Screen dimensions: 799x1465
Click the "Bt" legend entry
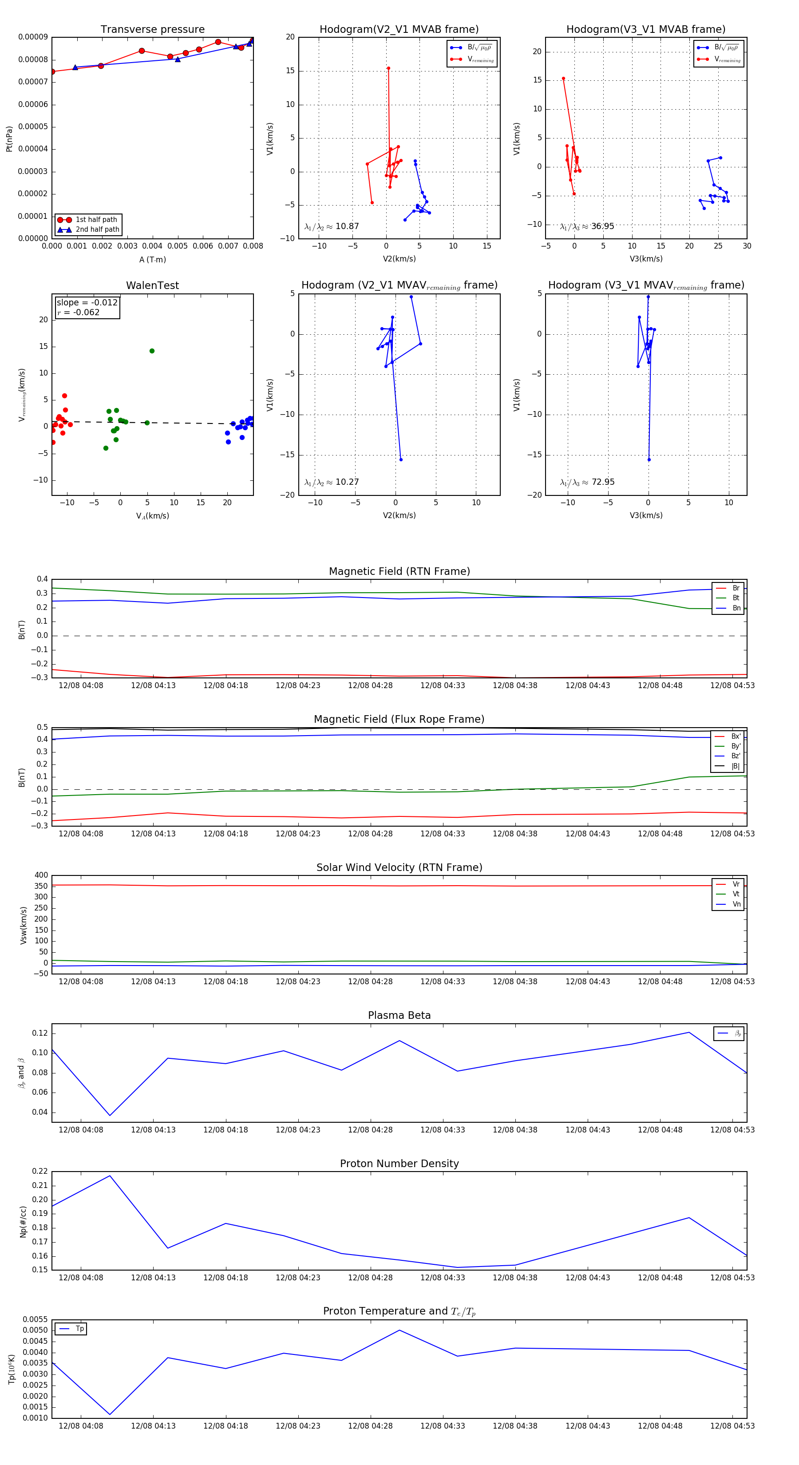(728, 598)
